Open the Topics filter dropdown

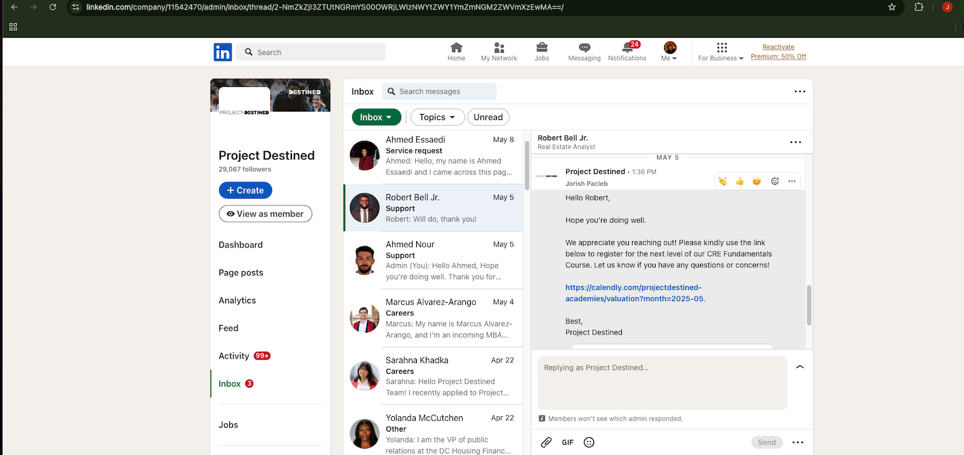(437, 117)
